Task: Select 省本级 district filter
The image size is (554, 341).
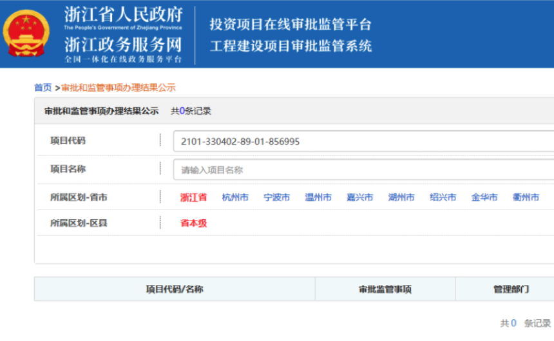Action: pos(193,223)
